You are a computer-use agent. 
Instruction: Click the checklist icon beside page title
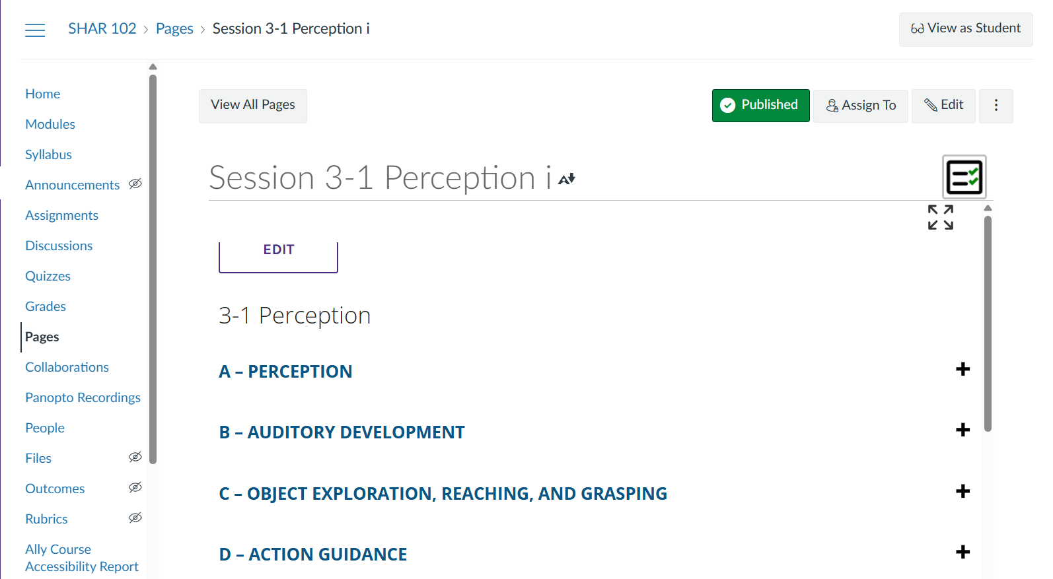click(964, 177)
